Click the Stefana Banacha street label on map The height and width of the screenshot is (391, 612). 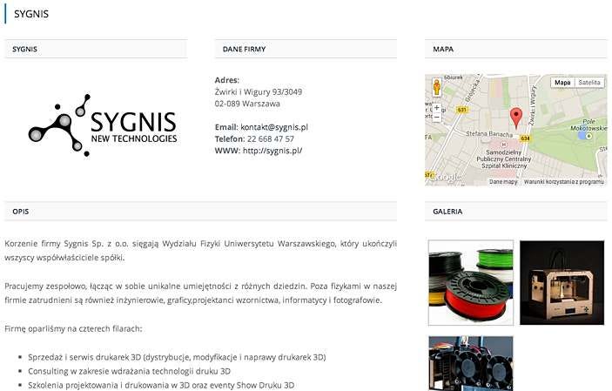489,134
